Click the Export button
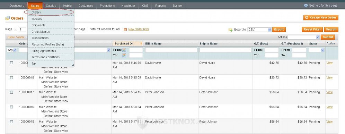Screen dimensions: 345x134 point(279,29)
